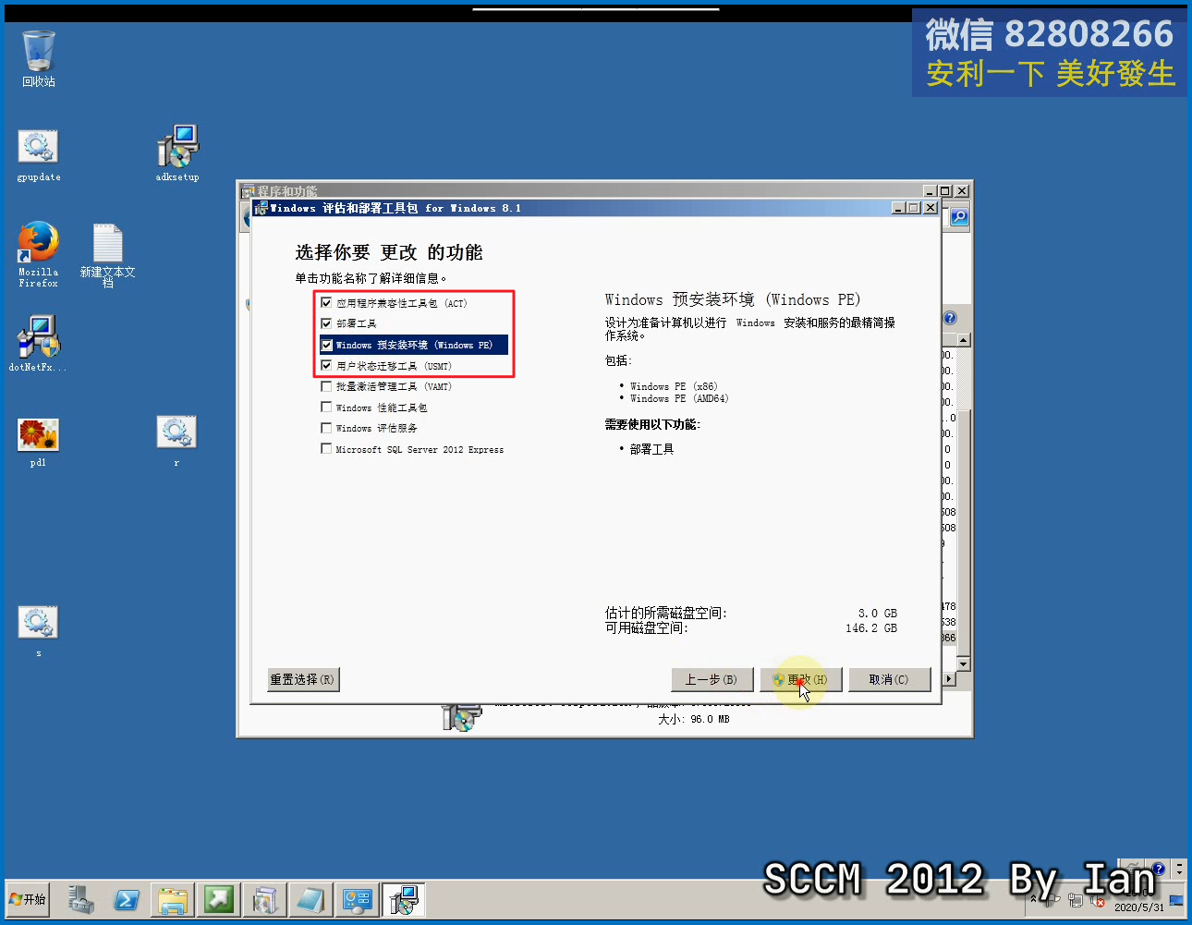Launch PowerShell from the taskbar
Viewport: 1192px width, 925px height.
tap(127, 899)
